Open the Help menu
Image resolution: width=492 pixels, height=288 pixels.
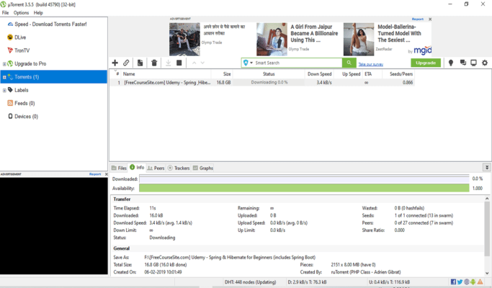[38, 13]
